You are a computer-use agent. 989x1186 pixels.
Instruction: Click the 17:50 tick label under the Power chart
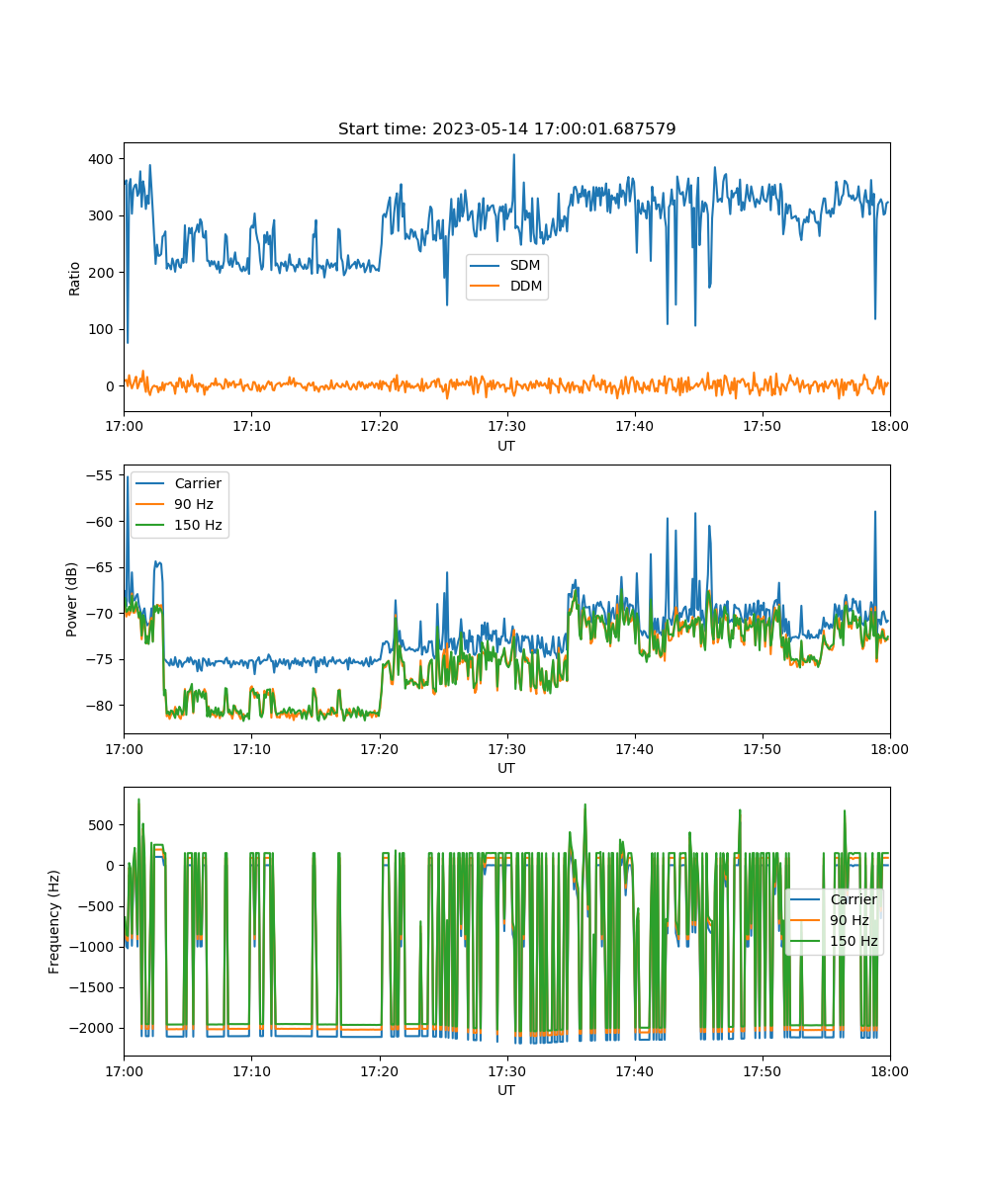click(x=762, y=748)
